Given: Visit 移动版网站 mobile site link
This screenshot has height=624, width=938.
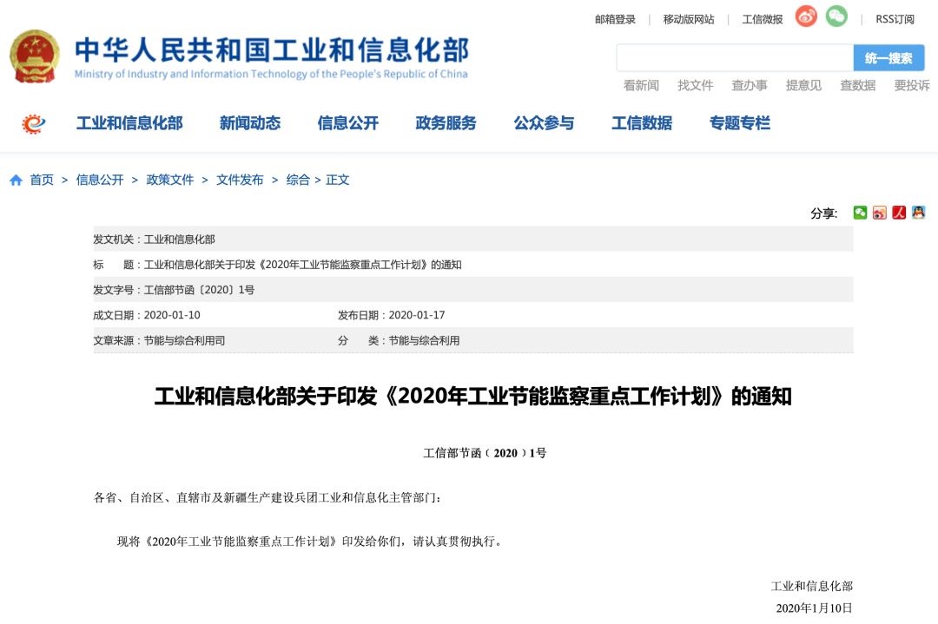Looking at the screenshot, I should tap(689, 18).
